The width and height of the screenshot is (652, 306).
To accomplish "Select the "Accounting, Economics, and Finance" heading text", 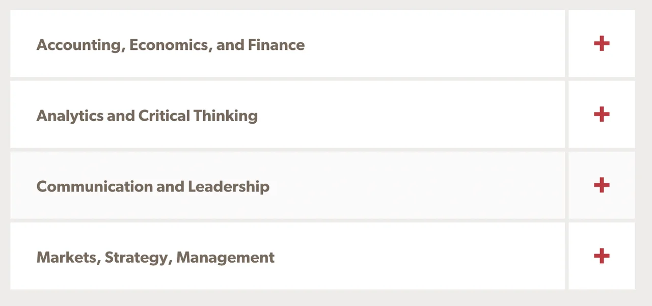I will click(x=170, y=45).
